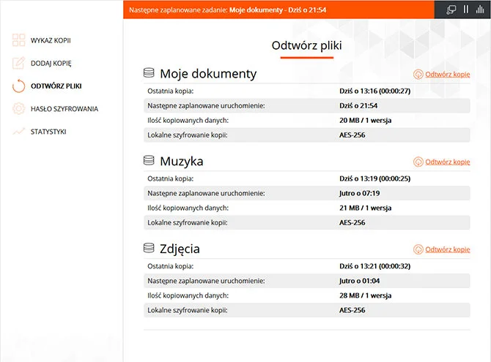
Task: Click the Hasło szyfrowania gear icon
Action: click(19, 109)
